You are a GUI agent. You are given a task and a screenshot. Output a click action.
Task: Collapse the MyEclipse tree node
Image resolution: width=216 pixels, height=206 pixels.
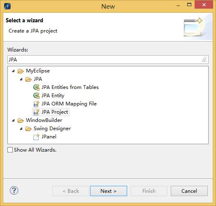[13, 71]
